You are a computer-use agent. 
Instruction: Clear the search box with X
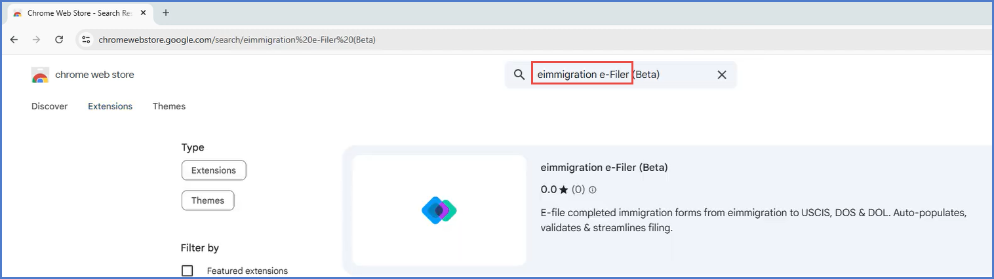coord(722,75)
